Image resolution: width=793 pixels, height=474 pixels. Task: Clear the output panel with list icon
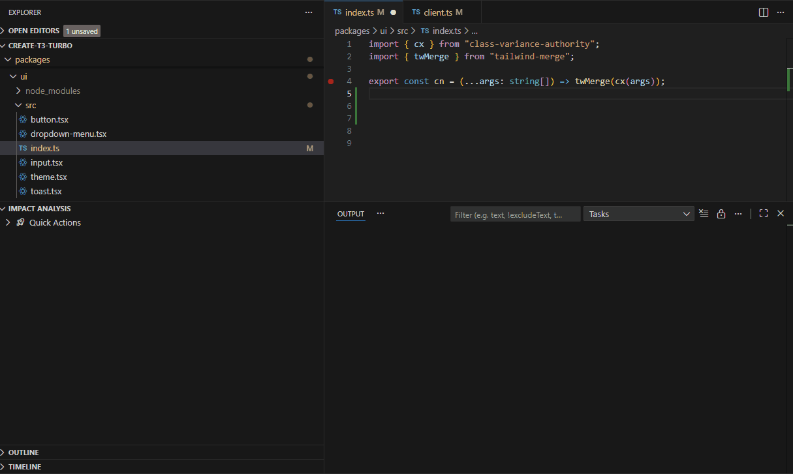coord(704,214)
